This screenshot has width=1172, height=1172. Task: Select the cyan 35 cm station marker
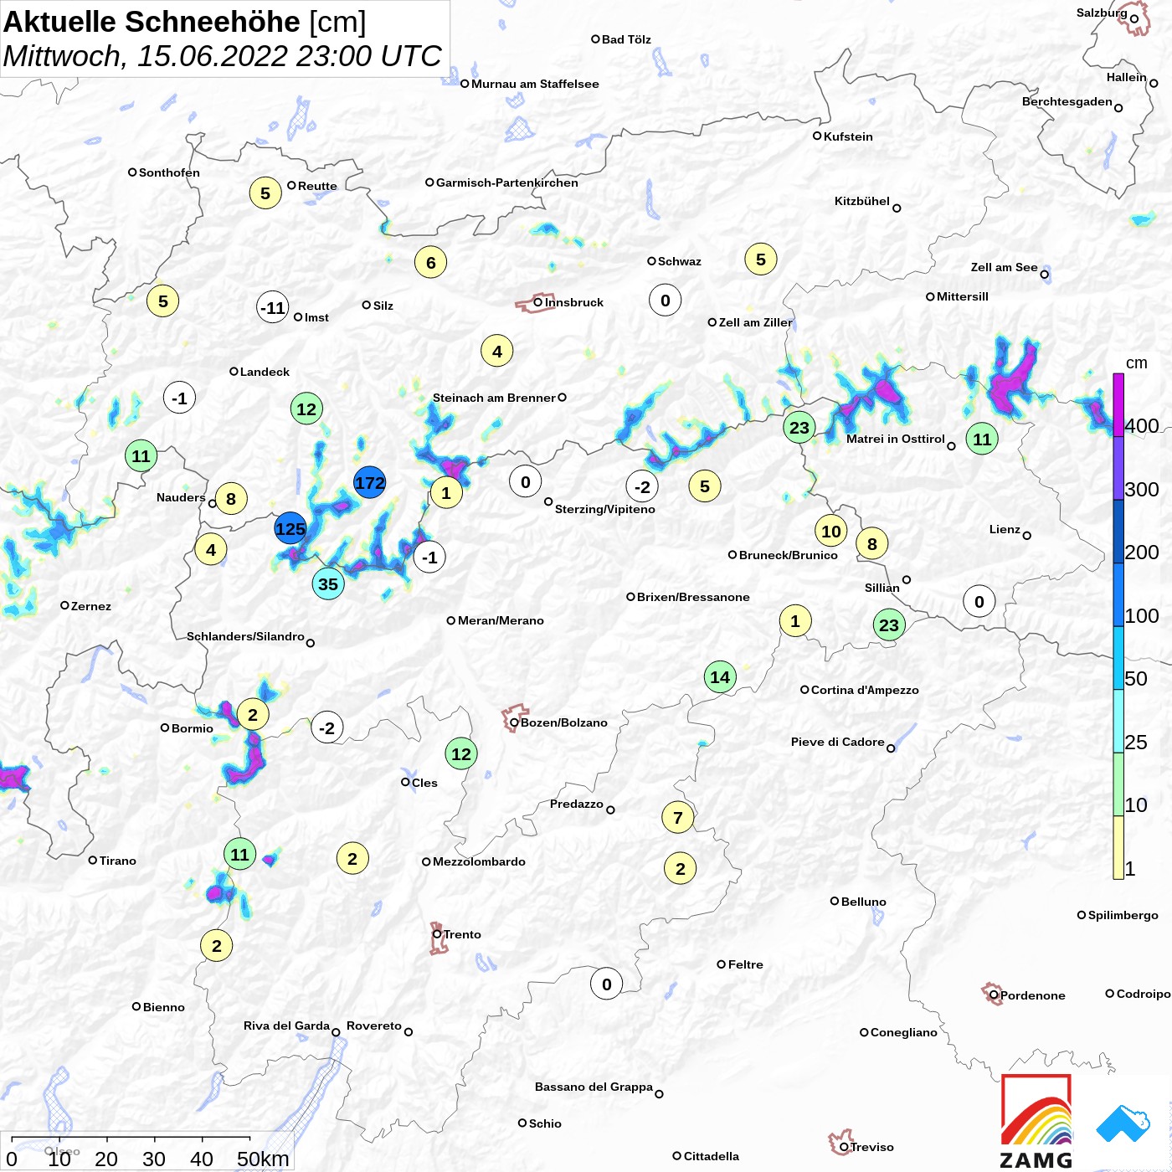tap(328, 584)
